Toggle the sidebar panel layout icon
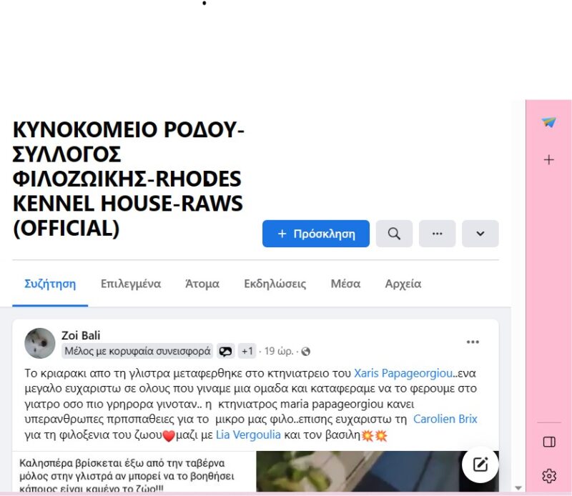This screenshot has height=496, width=572. pyautogui.click(x=549, y=442)
